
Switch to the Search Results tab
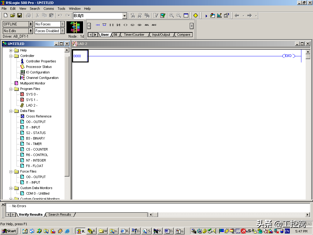click(60, 214)
